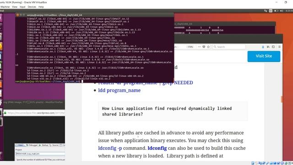Open 'readelf program_name | grep NEEDED' link
The height and width of the screenshot is (165, 293).
pos(146,82)
